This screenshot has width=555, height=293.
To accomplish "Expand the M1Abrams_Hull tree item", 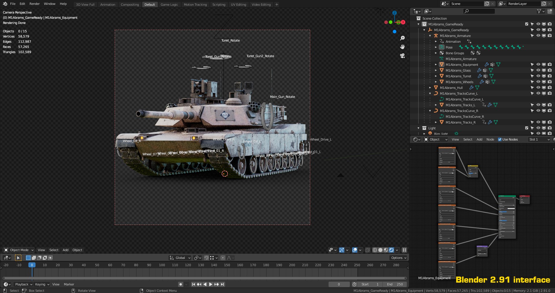I will pos(430,88).
